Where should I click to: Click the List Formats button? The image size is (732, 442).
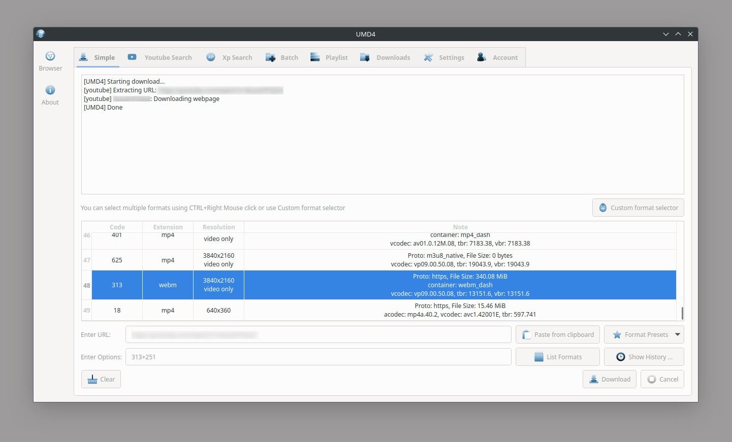(x=558, y=357)
